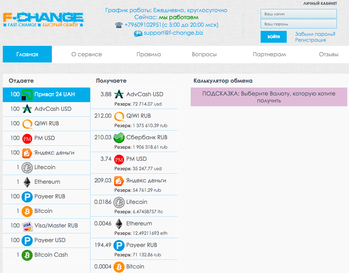Choose Ethereum icon in Получаете list
This screenshot has width=349, height=273.
coord(119,224)
